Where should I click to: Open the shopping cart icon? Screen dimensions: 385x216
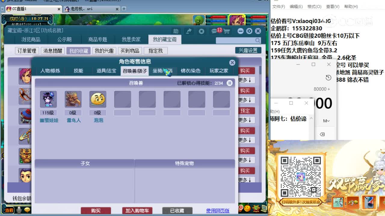click(227, 31)
